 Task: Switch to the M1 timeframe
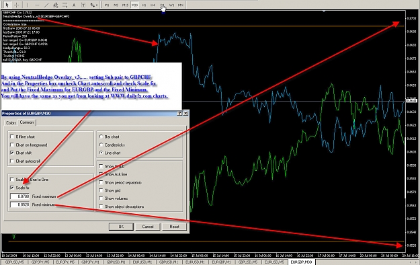click(x=107, y=5)
